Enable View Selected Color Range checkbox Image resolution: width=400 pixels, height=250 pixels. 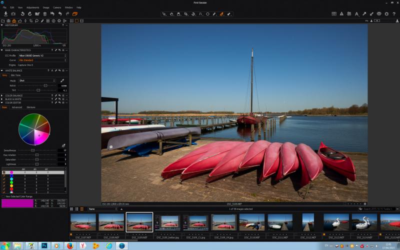point(3,196)
